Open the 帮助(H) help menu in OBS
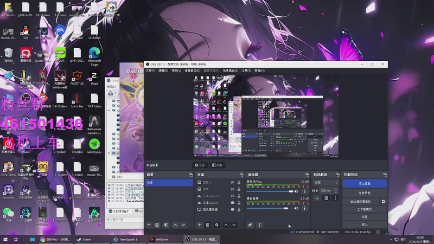Image resolution: width=434 pixels, height=244 pixels. tap(260, 70)
